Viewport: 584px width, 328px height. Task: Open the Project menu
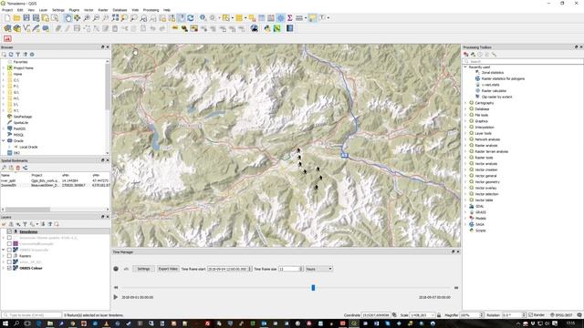[7, 10]
